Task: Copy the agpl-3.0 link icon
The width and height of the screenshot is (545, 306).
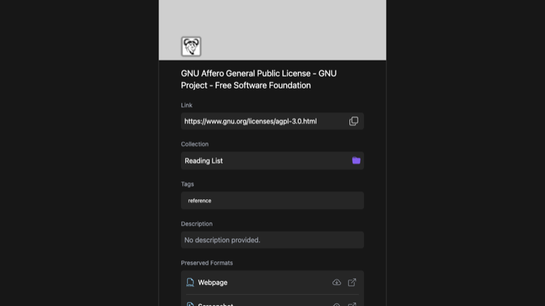Action: pos(354,121)
